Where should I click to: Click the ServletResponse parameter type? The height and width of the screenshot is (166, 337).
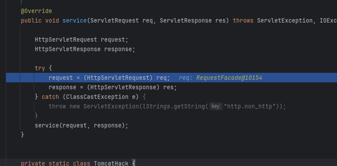pos(186,21)
